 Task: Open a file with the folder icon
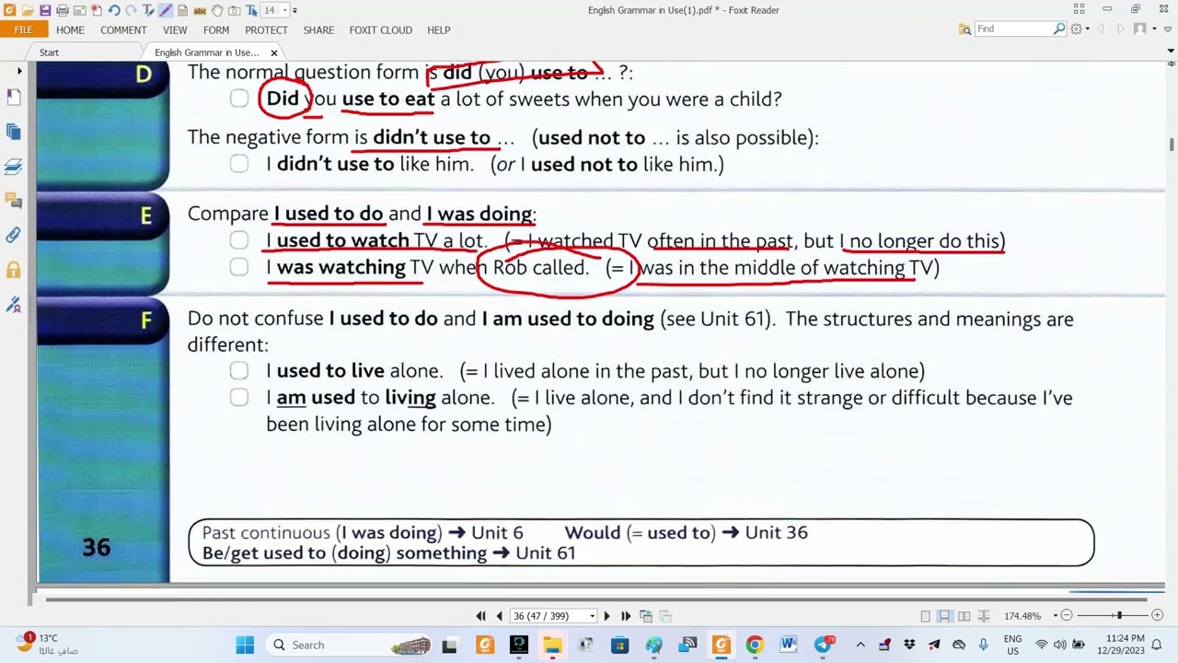28,10
